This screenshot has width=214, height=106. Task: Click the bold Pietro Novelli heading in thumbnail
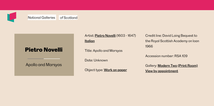pos(44,50)
